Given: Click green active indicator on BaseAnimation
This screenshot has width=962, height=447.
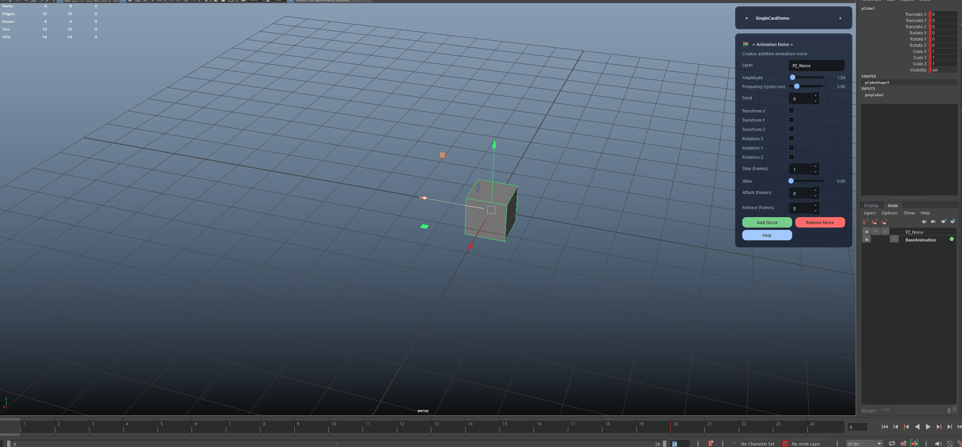Looking at the screenshot, I should coord(952,240).
